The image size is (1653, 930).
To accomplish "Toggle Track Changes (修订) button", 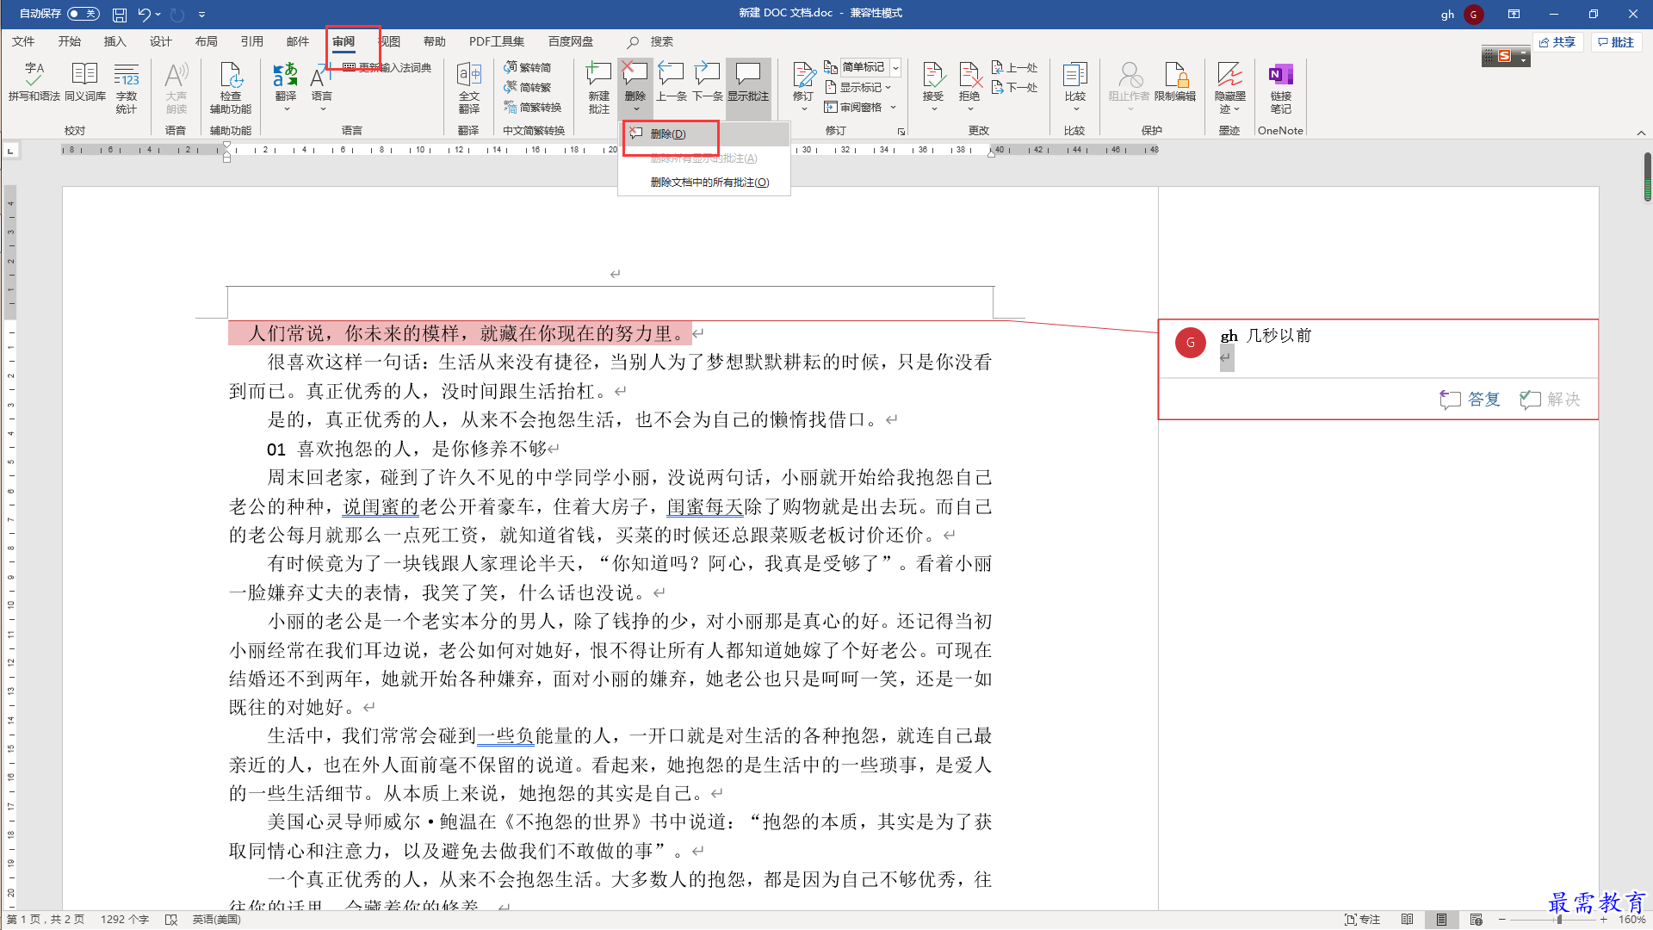I will (x=803, y=79).
